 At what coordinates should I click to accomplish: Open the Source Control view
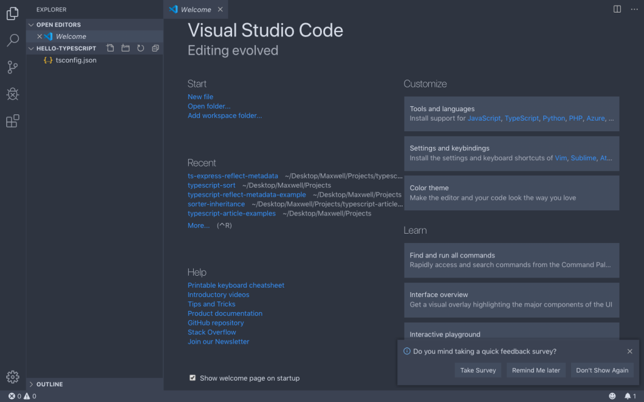pos(13,67)
